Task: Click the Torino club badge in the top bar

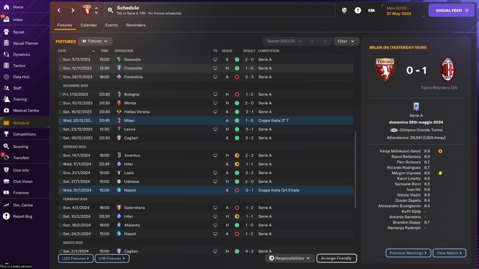Action: click(87, 10)
